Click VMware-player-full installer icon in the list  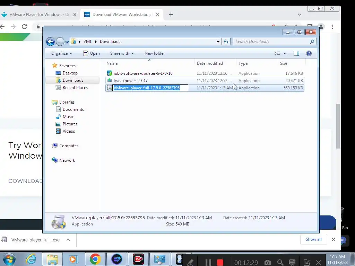(x=109, y=88)
